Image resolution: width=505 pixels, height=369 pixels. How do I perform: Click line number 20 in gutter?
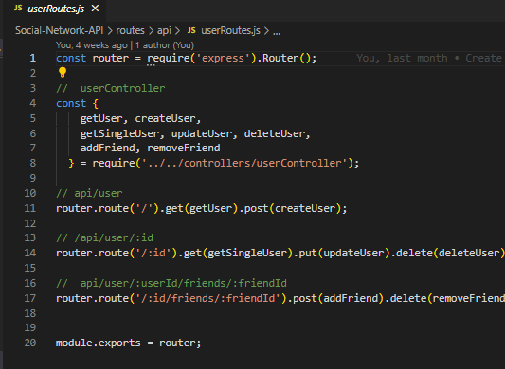pyautogui.click(x=30, y=343)
